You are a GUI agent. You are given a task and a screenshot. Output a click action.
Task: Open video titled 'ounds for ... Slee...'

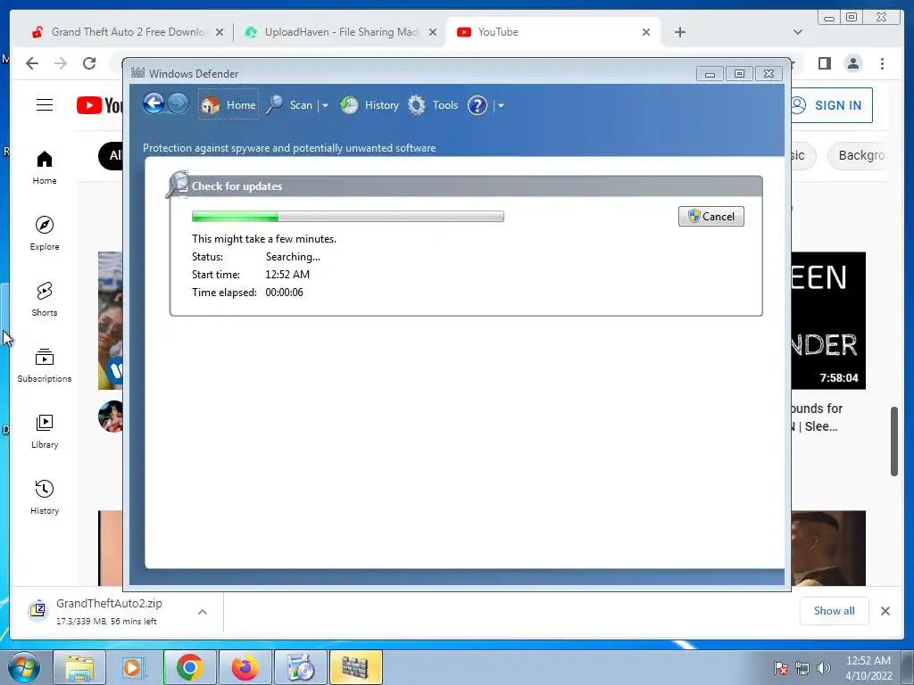pos(817,417)
